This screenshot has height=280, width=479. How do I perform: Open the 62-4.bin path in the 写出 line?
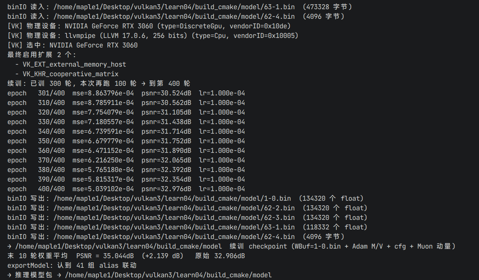(x=174, y=237)
